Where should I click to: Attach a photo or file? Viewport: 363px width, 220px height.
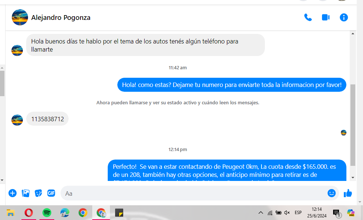25,193
